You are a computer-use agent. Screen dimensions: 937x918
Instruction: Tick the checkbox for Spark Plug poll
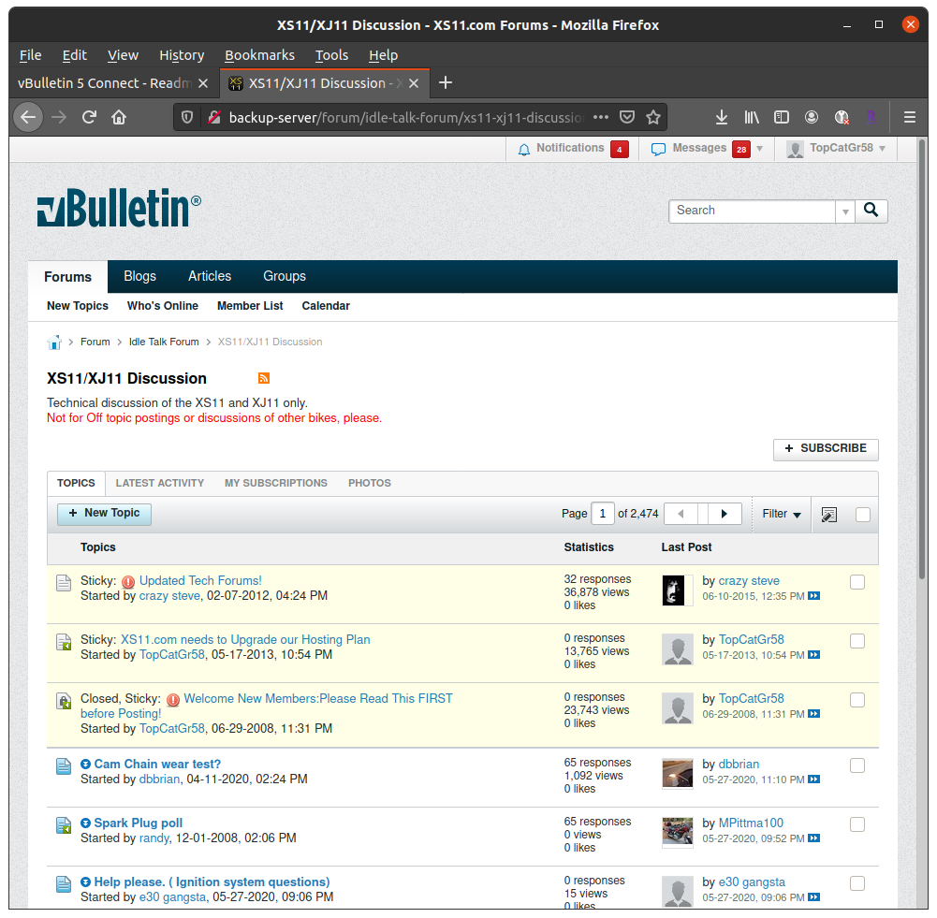pos(856,824)
